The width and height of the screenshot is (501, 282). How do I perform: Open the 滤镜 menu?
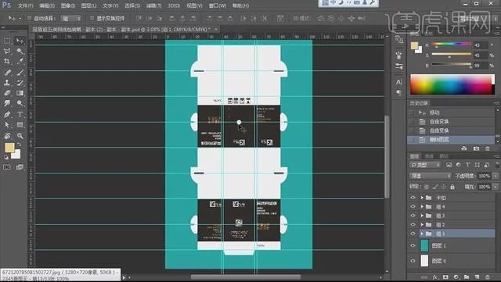[x=153, y=5]
